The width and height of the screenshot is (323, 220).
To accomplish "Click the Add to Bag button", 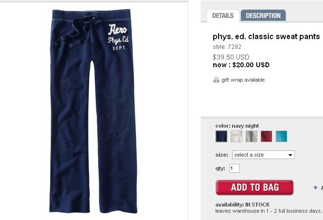I will 254,187.
